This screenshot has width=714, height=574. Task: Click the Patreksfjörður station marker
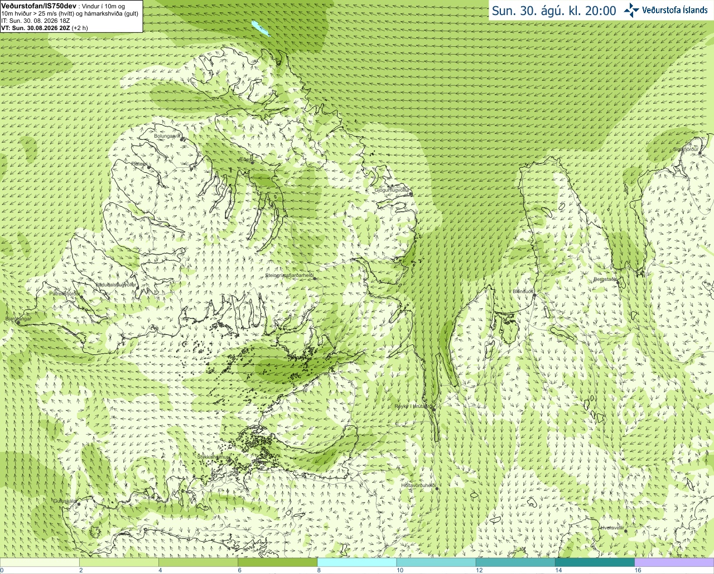[x=82, y=296]
